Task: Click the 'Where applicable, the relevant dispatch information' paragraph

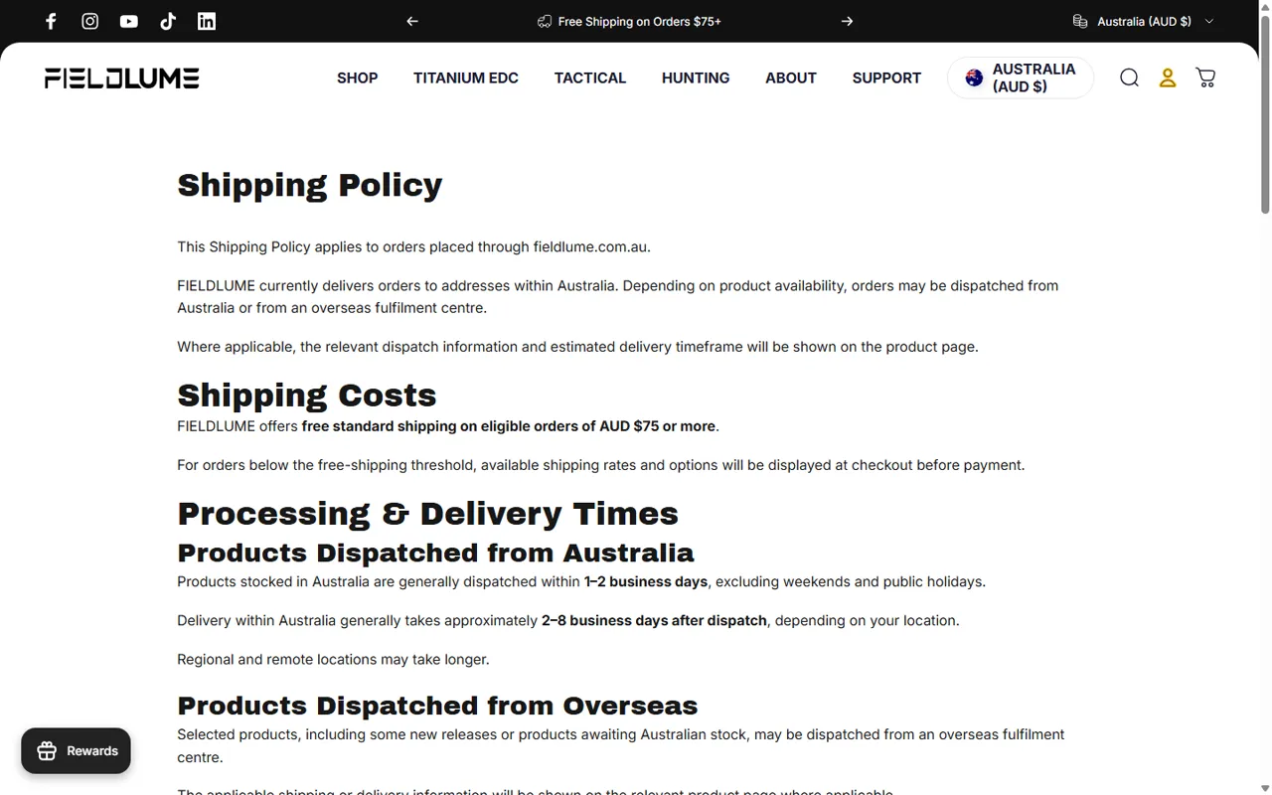Action: coord(578,347)
